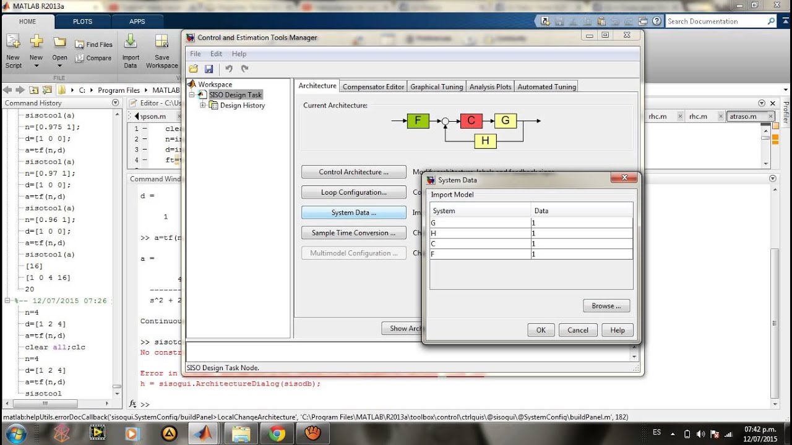Click the Control Architecture button
792x445 pixels.
[354, 172]
